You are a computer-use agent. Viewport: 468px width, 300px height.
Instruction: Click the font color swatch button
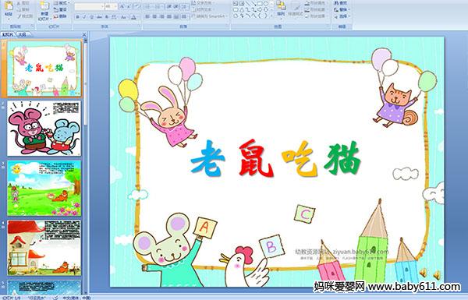pyautogui.click(x=133, y=17)
